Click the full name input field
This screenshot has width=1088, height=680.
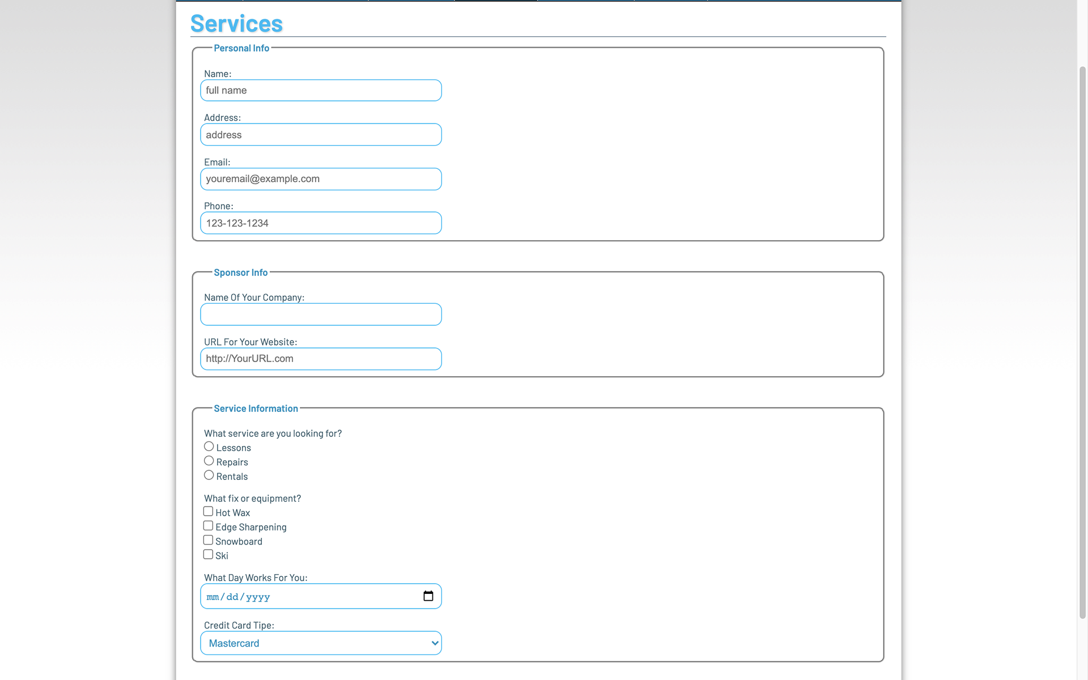tap(321, 91)
